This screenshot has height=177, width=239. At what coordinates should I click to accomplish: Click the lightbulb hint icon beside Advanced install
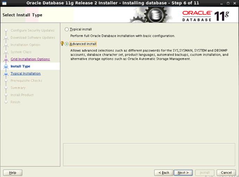[x=62, y=44]
